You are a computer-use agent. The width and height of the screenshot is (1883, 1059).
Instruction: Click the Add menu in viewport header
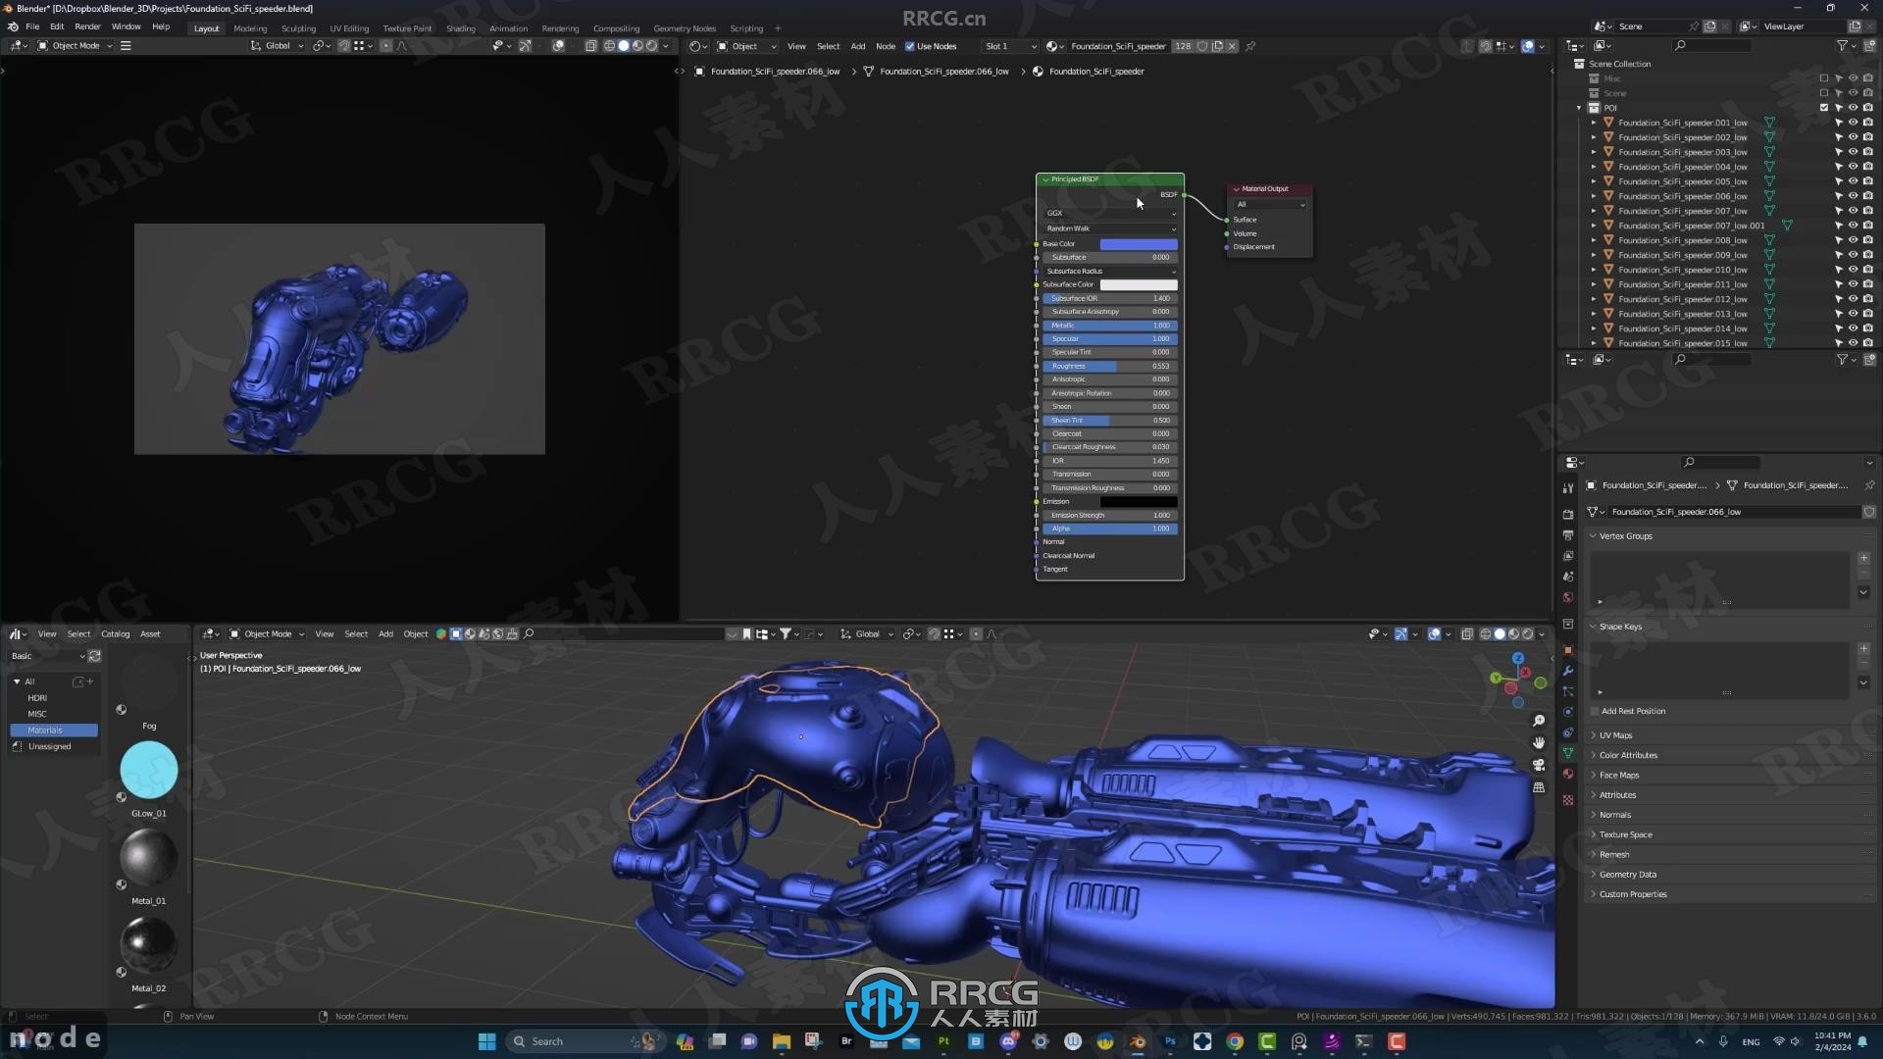384,633
